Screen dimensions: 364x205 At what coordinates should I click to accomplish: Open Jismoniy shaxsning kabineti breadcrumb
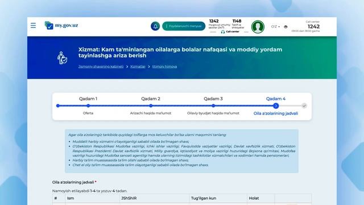pyautogui.click(x=101, y=67)
